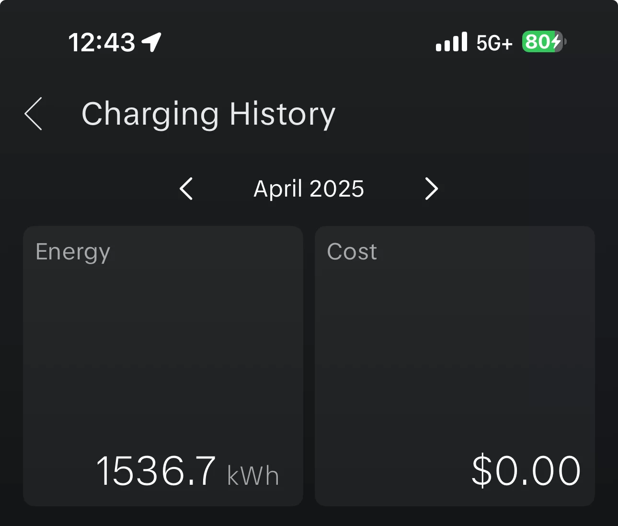The height and width of the screenshot is (526, 618).
Task: Advance to the next month after April 2025
Action: [x=432, y=188]
